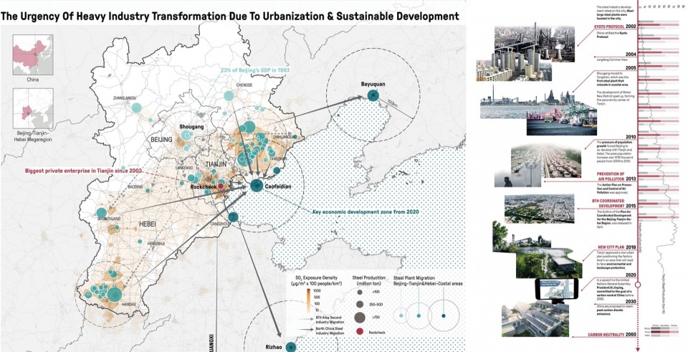
Task: Click the BAODING city label
Action: 135,187
